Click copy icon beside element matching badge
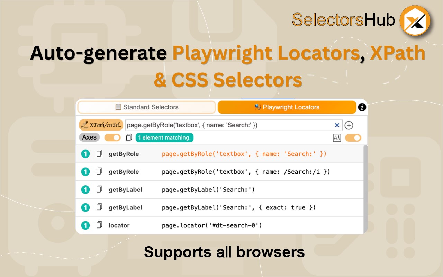443x277 pixels. [x=129, y=138]
